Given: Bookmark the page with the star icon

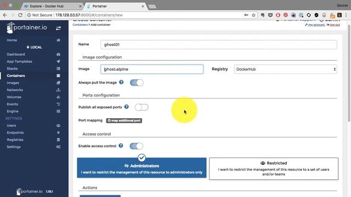Looking at the screenshot, I should [253, 15].
